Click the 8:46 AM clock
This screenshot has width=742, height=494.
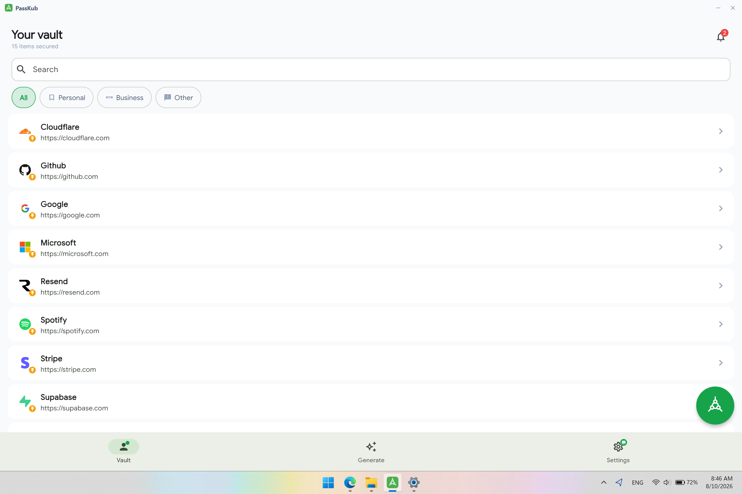[722, 479]
